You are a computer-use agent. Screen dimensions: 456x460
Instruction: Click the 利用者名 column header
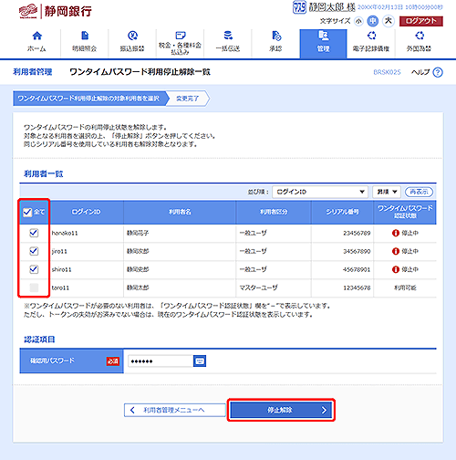click(180, 212)
